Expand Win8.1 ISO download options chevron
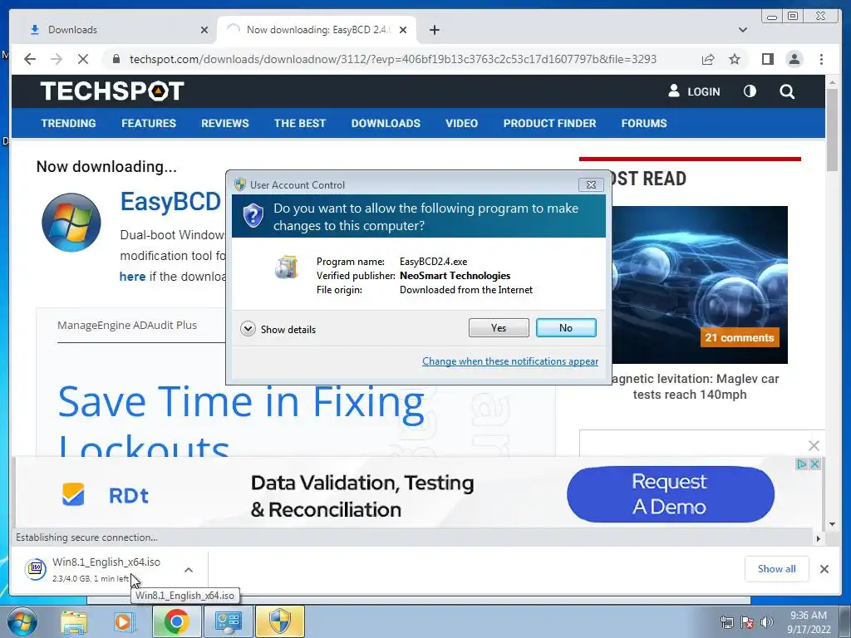The image size is (851, 638). 189,570
